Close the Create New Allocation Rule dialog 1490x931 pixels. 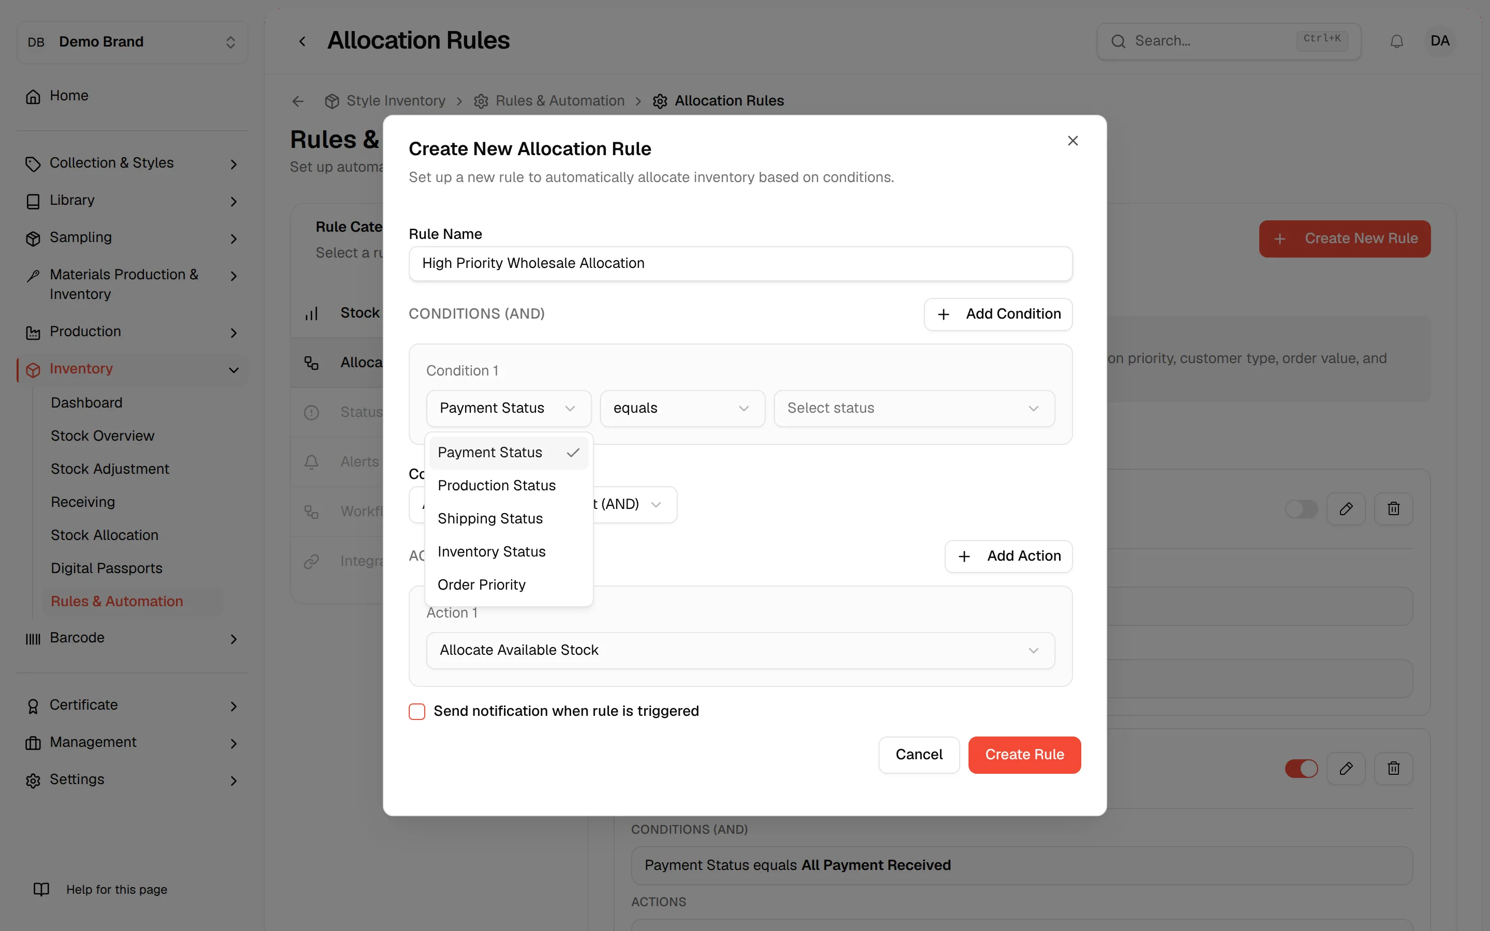coord(1072,141)
